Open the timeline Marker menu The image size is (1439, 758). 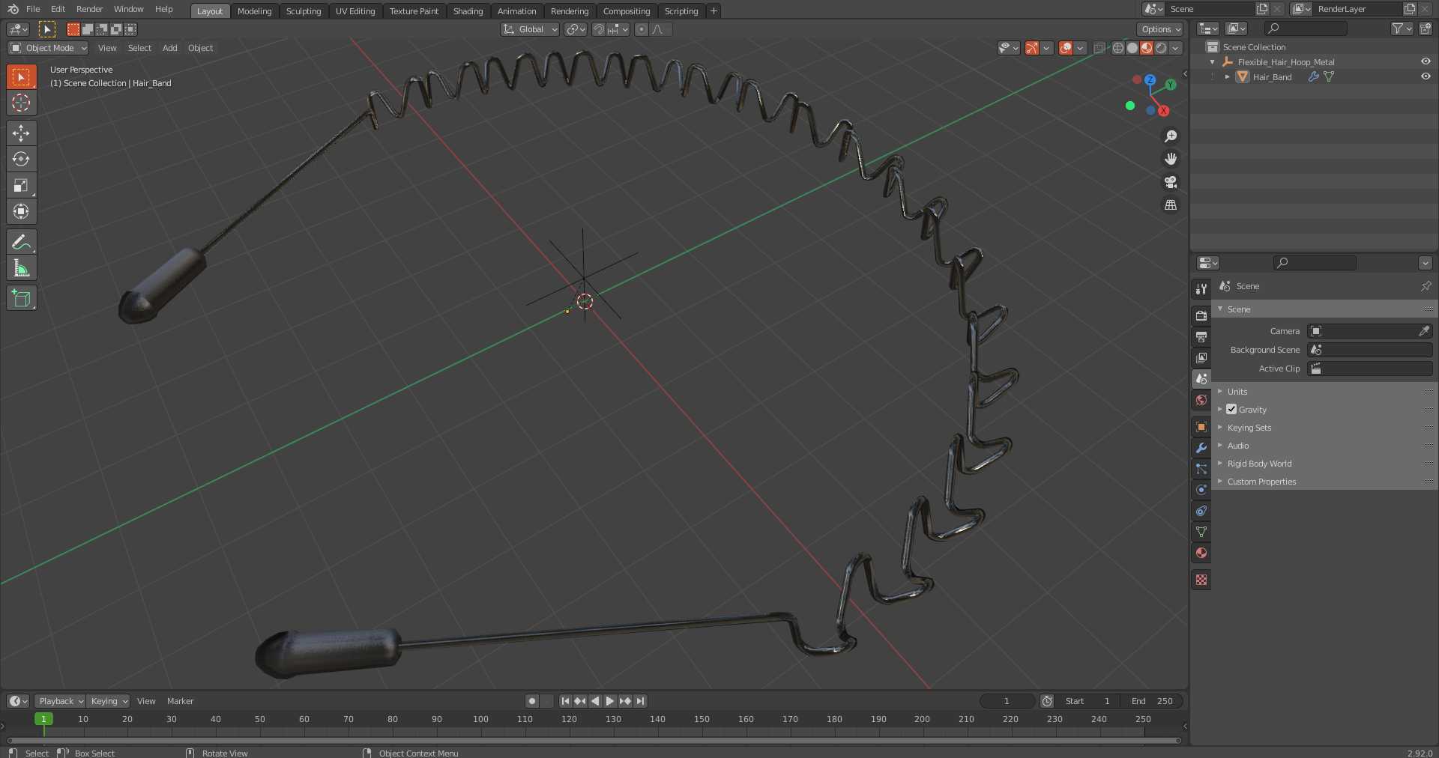click(x=180, y=701)
